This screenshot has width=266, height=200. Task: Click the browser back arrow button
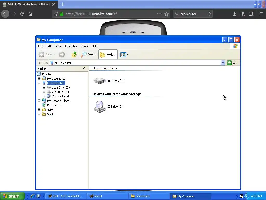5,14
